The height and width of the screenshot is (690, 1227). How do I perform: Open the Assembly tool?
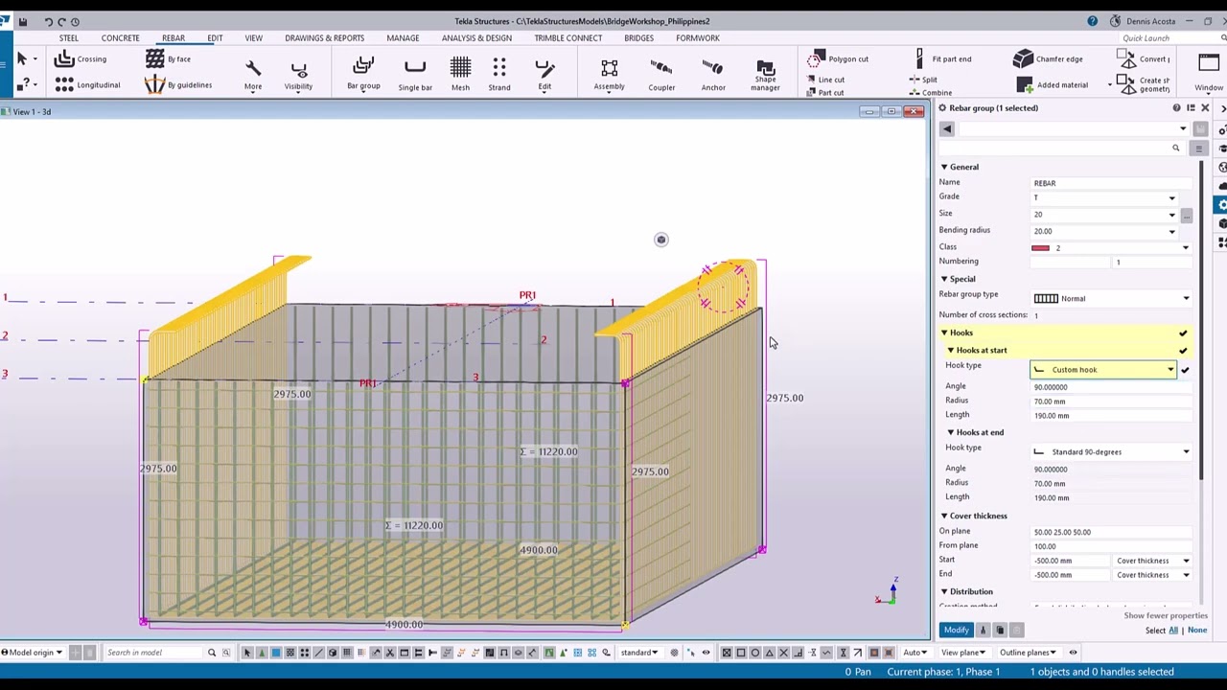609,74
